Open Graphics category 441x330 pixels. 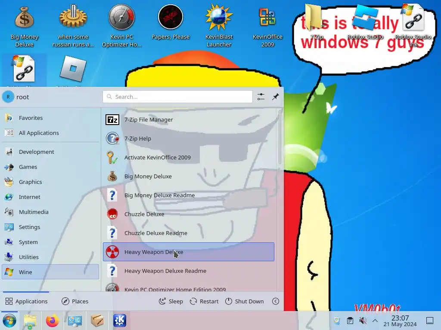50,182
